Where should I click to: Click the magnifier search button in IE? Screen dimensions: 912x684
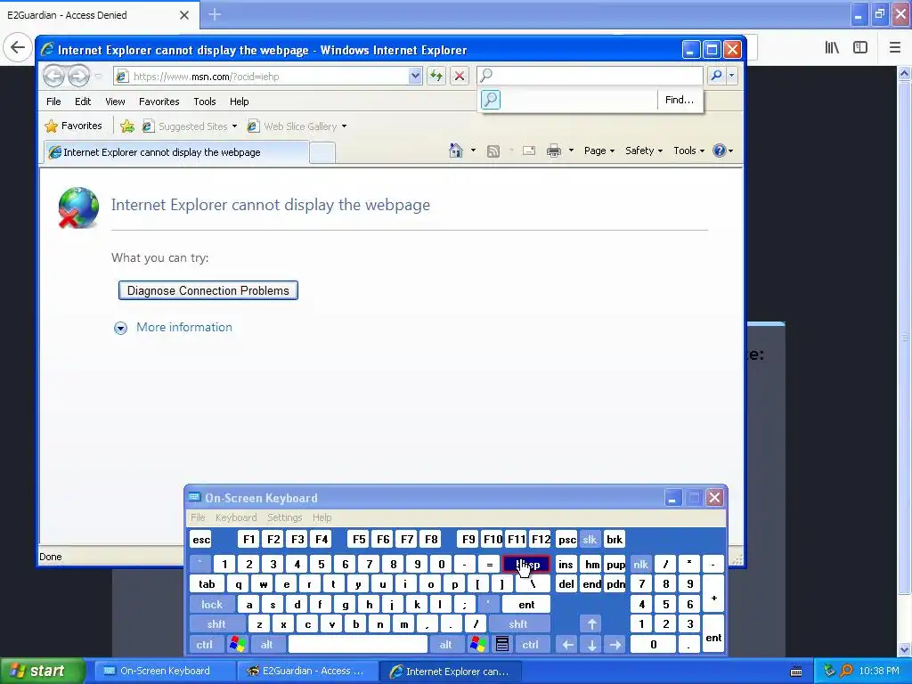click(x=717, y=76)
